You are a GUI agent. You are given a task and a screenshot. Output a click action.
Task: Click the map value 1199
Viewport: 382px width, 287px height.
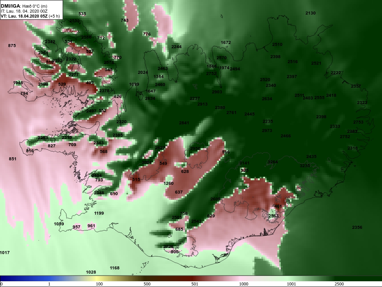coord(99,213)
